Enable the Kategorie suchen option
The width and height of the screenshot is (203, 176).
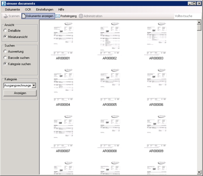point(5,64)
